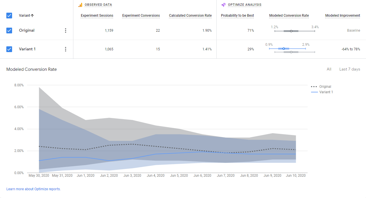
Task: Click the 0.9% lower bound label
Action: click(269, 45)
